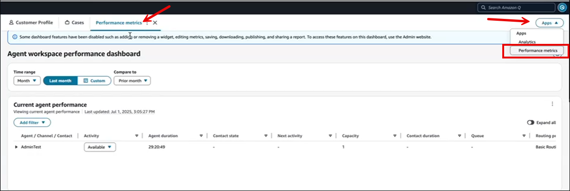Close the Performance metrics tab

click(x=155, y=23)
